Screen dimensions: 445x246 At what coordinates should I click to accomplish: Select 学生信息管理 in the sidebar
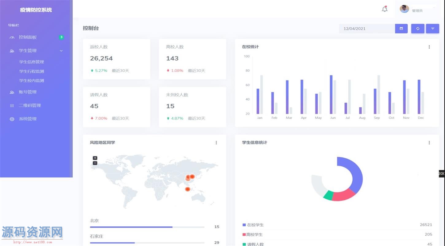(x=32, y=62)
